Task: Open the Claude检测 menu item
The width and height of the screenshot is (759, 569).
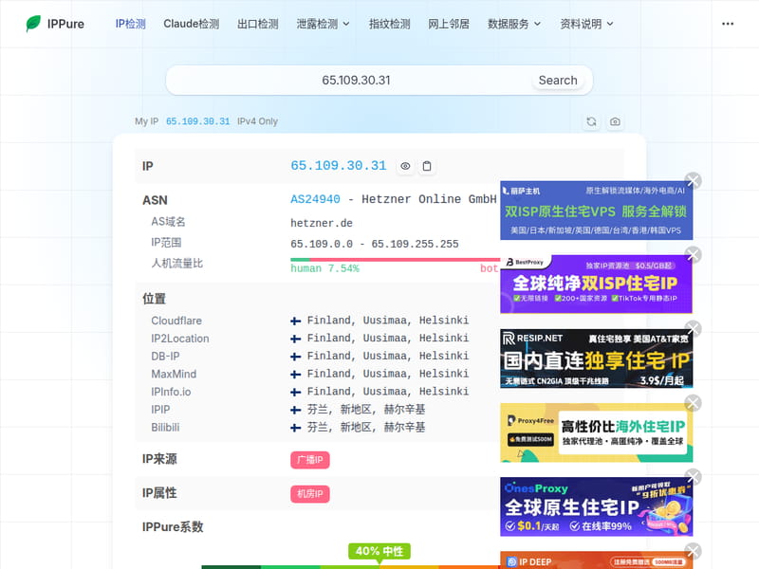Action: pyautogui.click(x=192, y=24)
